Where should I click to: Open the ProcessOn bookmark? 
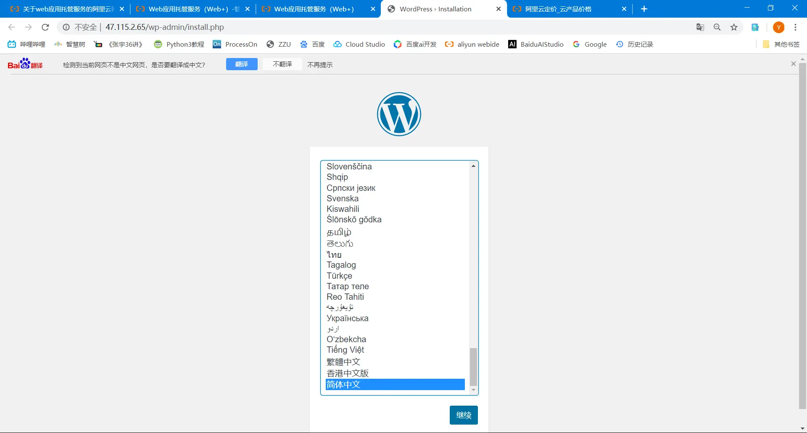(x=235, y=44)
